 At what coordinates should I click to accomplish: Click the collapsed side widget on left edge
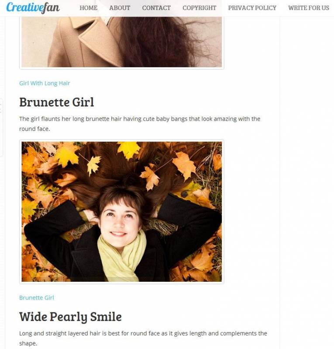coord(1,128)
